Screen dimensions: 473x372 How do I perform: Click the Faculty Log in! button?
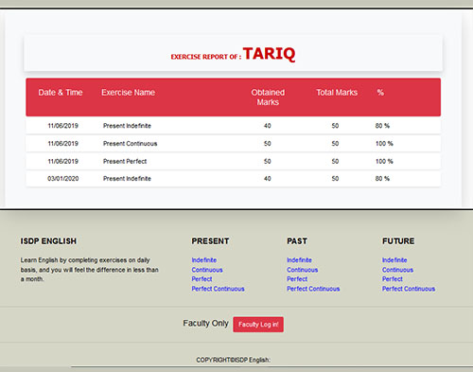click(x=258, y=325)
